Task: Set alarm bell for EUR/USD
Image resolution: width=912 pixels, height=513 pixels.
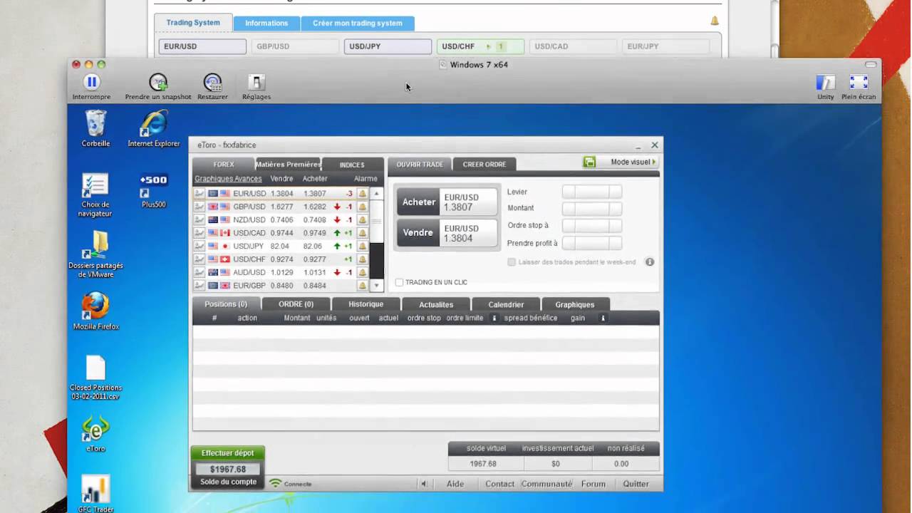Action: [362, 193]
